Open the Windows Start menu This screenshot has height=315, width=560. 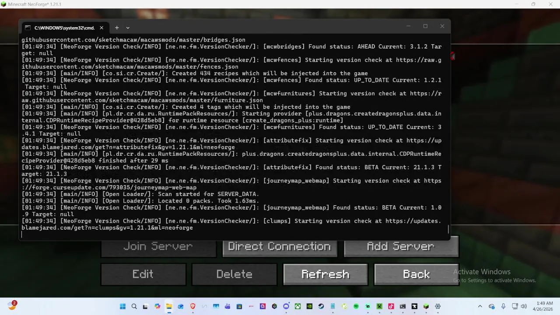click(122, 306)
